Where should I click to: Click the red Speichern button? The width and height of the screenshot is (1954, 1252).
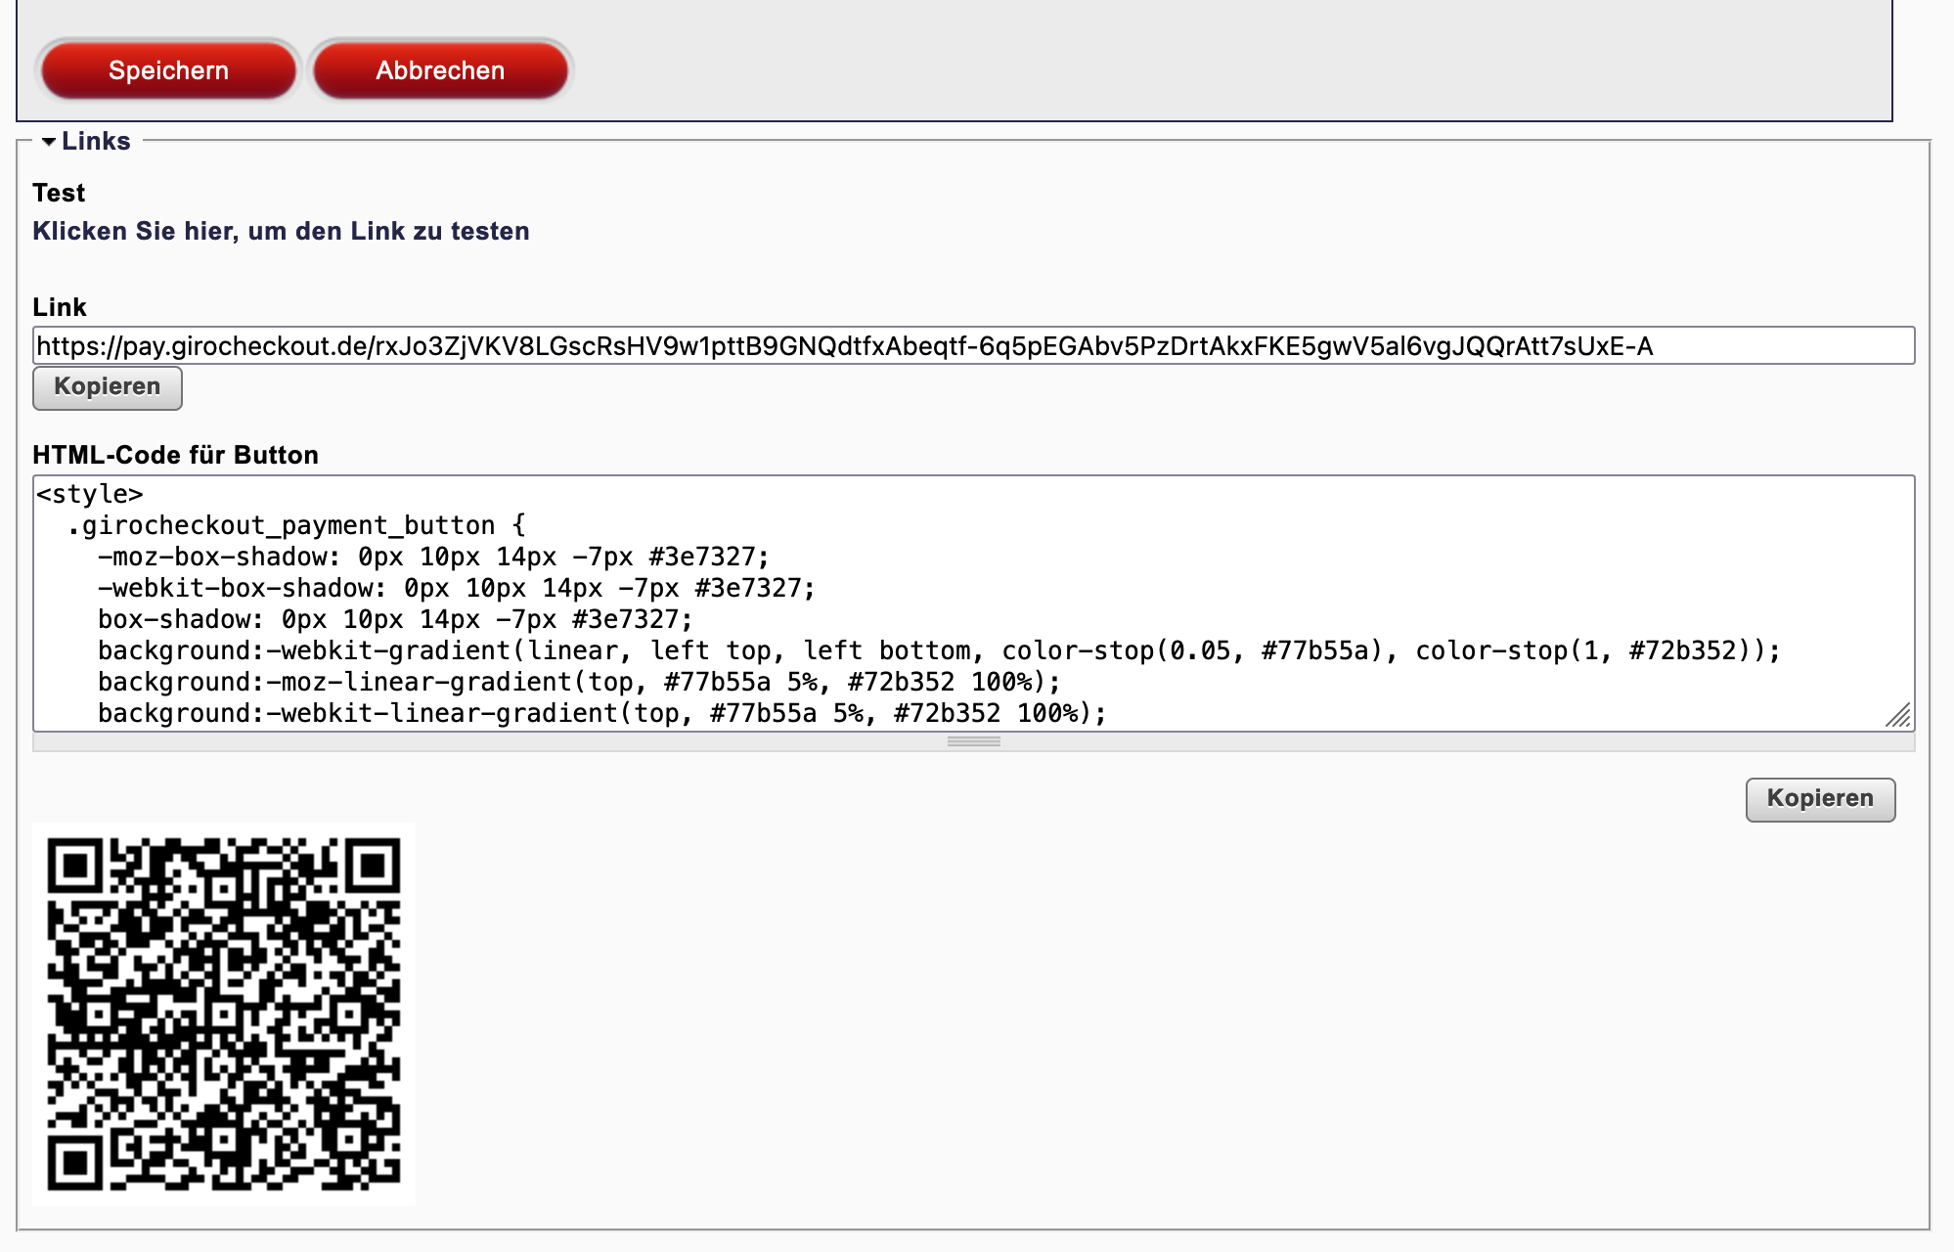pyautogui.click(x=168, y=70)
